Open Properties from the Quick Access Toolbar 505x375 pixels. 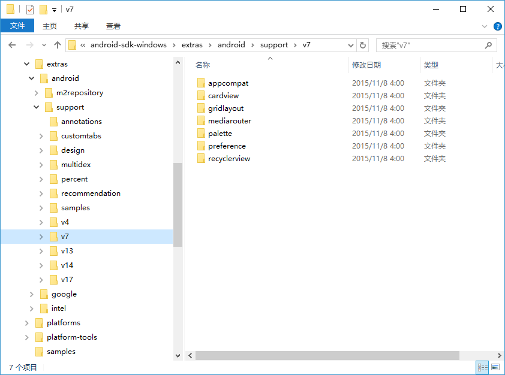[x=29, y=9]
